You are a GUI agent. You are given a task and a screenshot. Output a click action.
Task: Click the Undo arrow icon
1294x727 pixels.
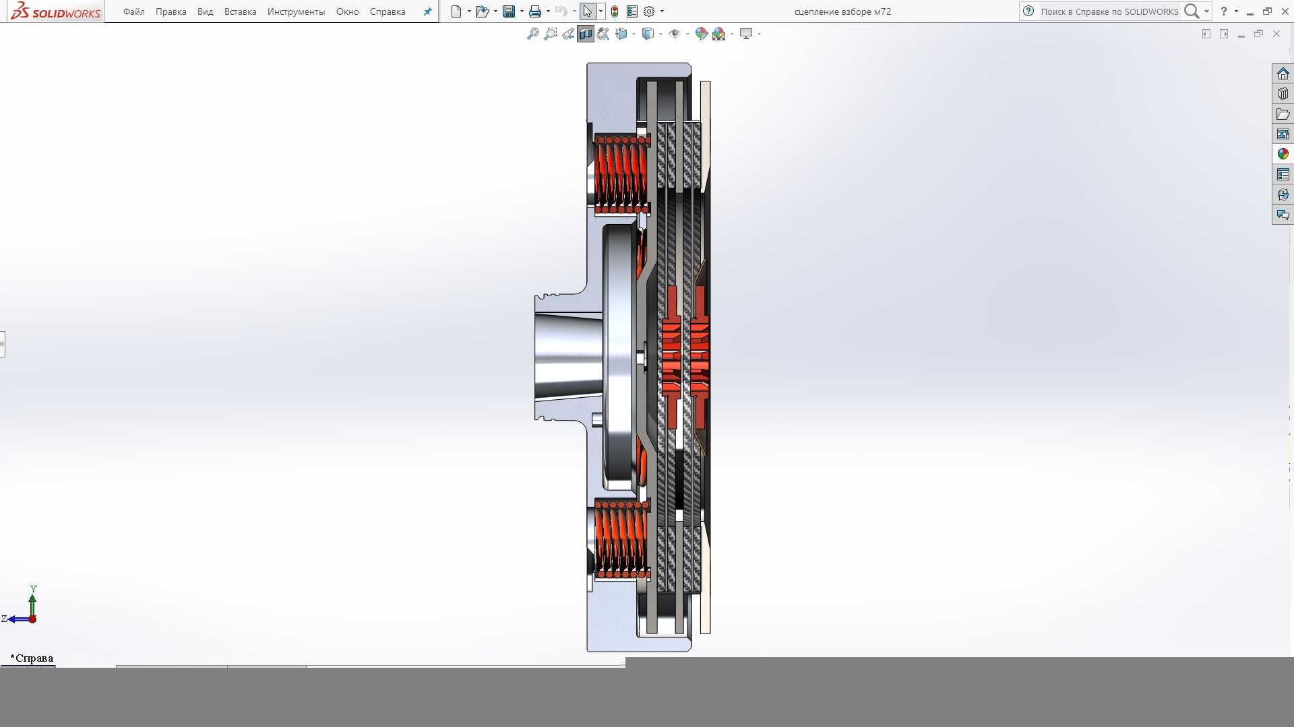pos(561,11)
